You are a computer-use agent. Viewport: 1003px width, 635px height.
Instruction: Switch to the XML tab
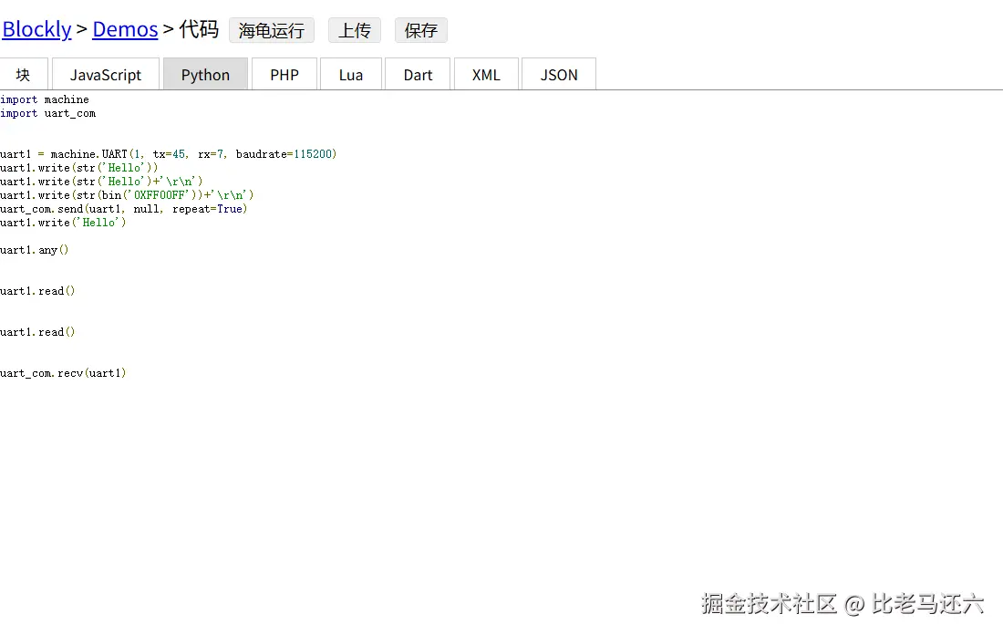(x=486, y=74)
